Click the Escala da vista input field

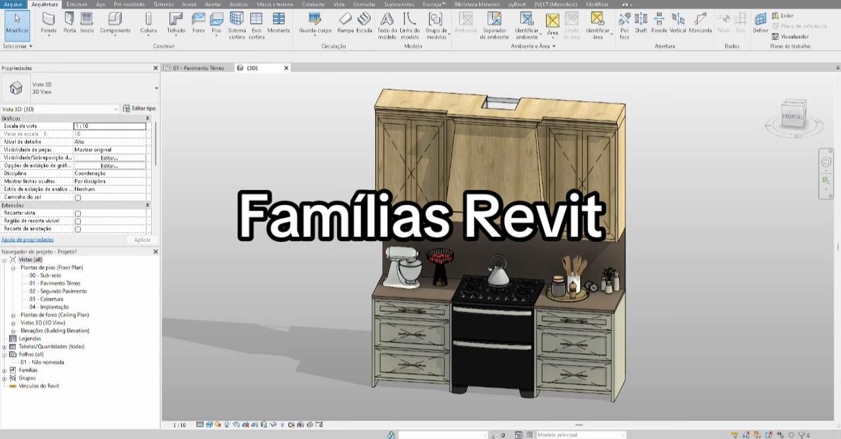109,126
